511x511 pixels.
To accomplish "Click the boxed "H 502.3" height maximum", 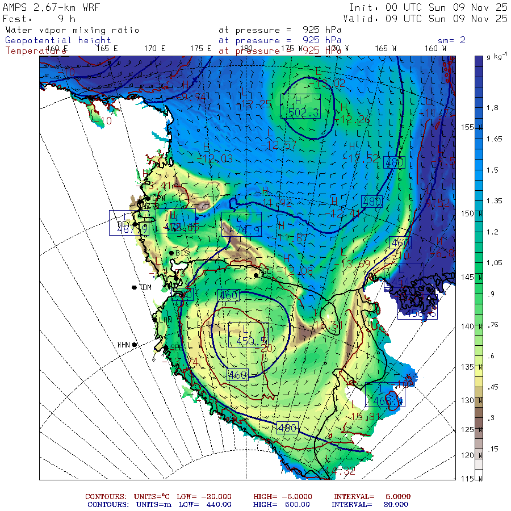I will (300, 106).
